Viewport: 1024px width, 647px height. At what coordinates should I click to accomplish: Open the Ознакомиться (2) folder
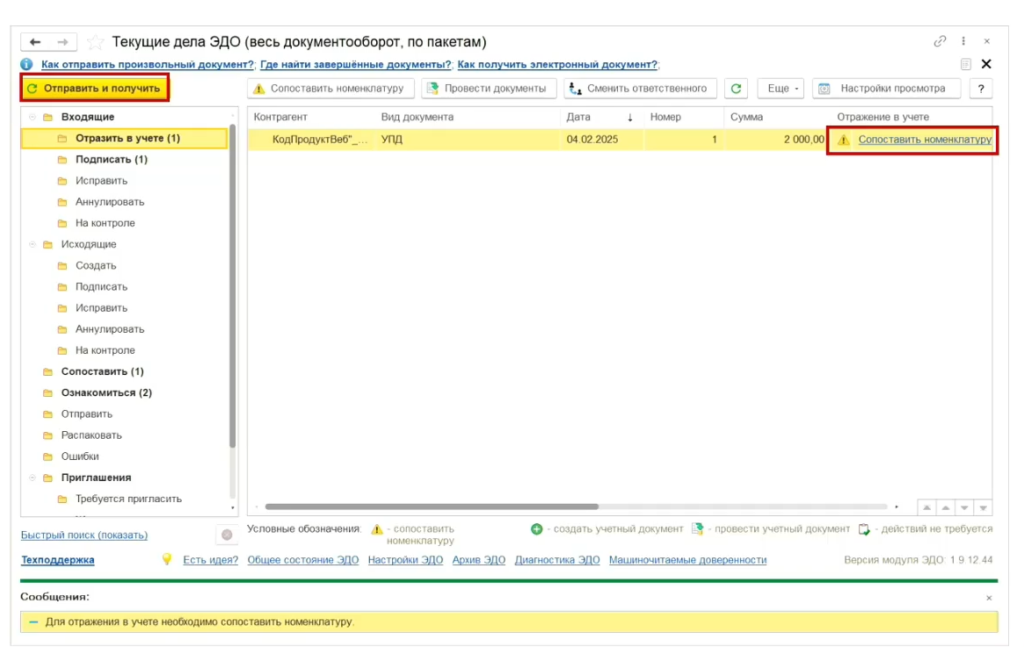tap(105, 392)
